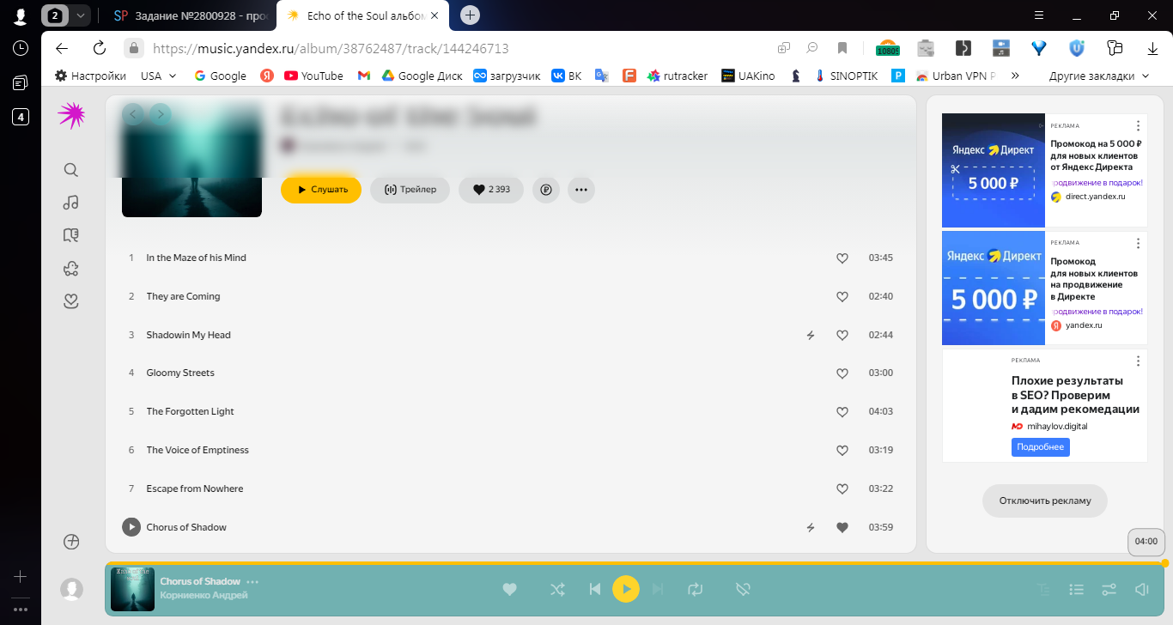Skip to next track in player
Screen dimensions: 1173x625
[x=659, y=589]
